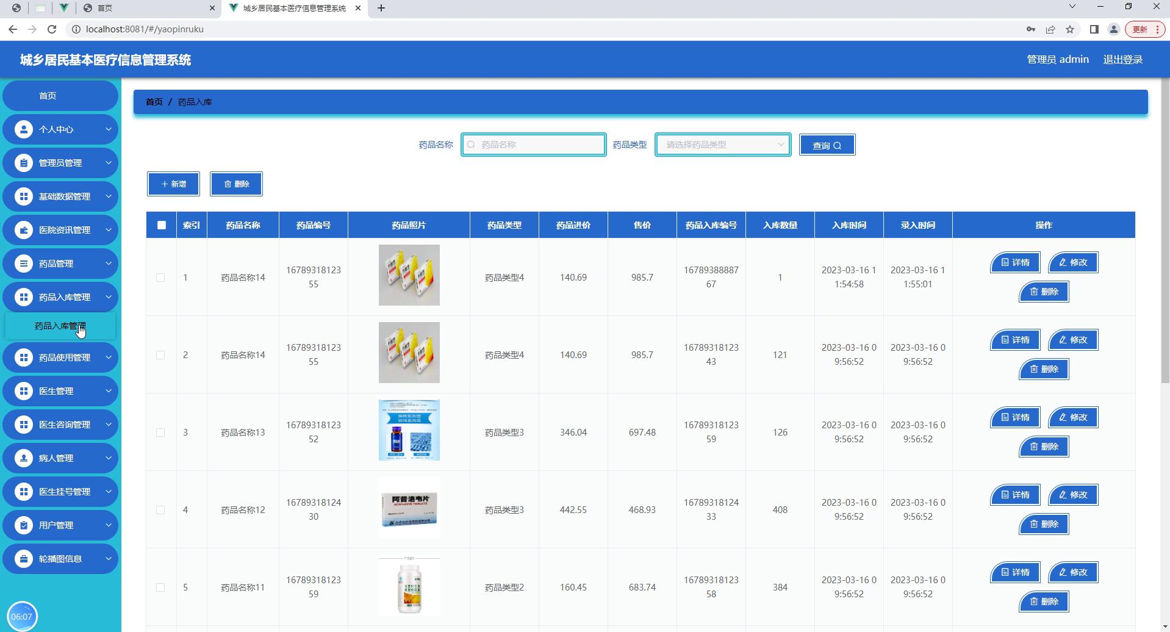The width and height of the screenshot is (1170, 632).
Task: Open the password key icon in address bar
Action: [x=1031, y=29]
